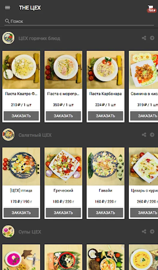
Task: Share the Салатный ЦЕХ category
Action: [x=144, y=135]
